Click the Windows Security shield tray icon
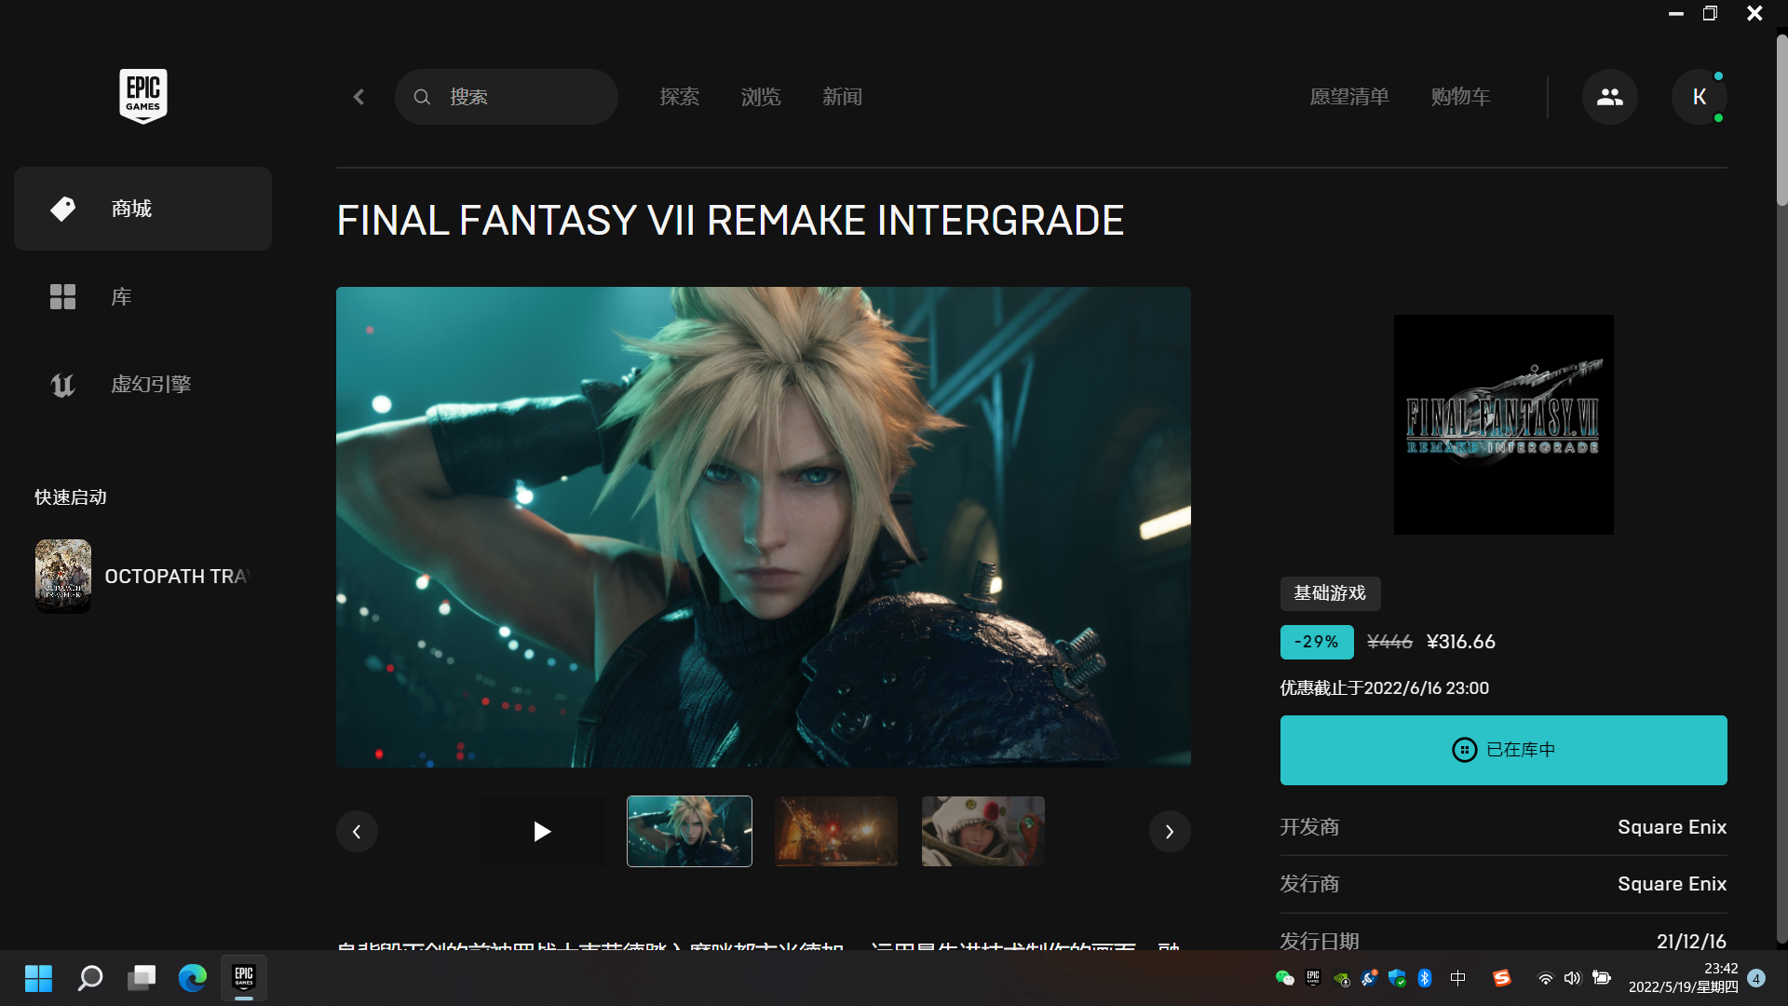1788x1006 pixels. pos(1397,978)
